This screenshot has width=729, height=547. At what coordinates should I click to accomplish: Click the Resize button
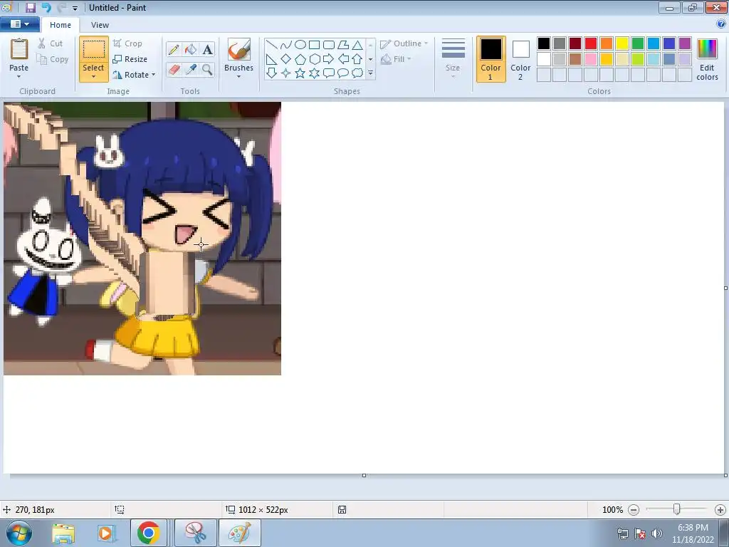point(130,59)
